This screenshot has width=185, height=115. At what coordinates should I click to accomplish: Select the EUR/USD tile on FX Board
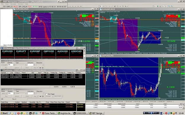click(7, 54)
